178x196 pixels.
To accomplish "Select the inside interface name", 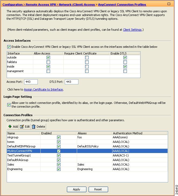I will point(11,66).
